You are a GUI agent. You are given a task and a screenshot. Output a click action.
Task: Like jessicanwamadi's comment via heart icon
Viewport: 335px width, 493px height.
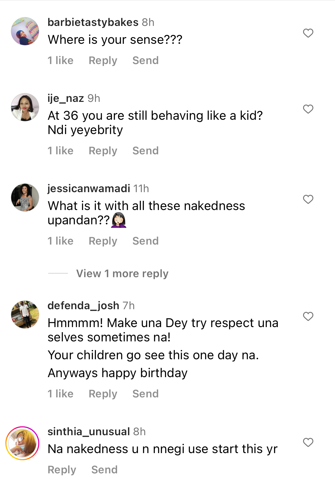click(308, 199)
